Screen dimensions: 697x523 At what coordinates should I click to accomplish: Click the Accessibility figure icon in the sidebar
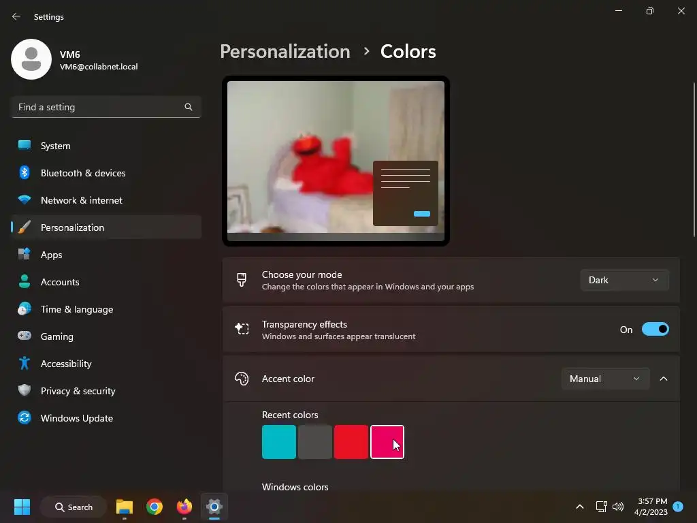25,364
